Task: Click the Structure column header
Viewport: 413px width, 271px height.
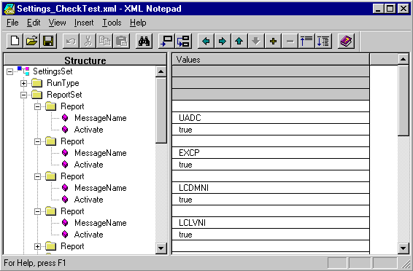Action: tap(85, 60)
